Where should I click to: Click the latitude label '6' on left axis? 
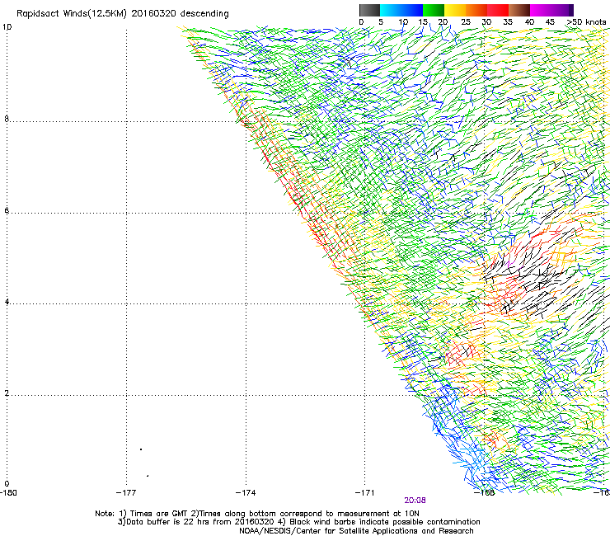click(x=7, y=210)
